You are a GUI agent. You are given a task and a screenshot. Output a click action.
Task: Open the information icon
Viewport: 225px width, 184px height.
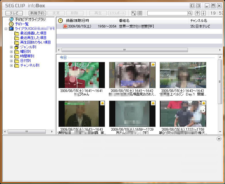click(x=203, y=13)
